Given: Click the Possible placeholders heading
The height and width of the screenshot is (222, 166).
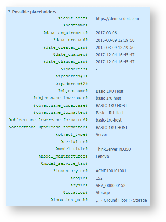Looking at the screenshot, I should 34,12.
